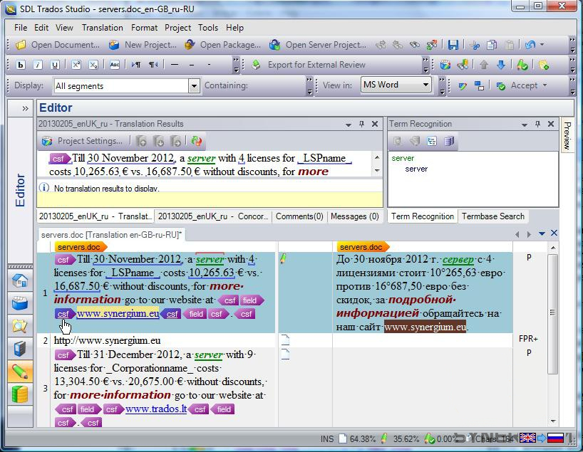Click the Undo arrow icon
Screen dimensions: 583x452
(x=530, y=45)
